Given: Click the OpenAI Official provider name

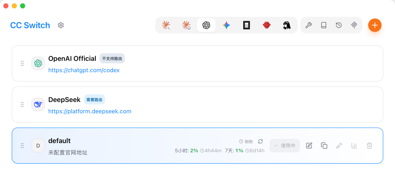Looking at the screenshot, I should (x=72, y=59).
